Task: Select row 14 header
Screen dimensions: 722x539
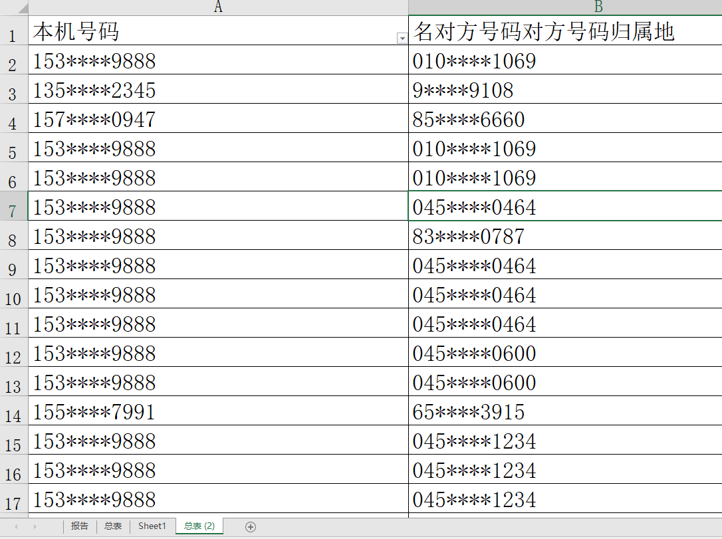Action: (13, 412)
